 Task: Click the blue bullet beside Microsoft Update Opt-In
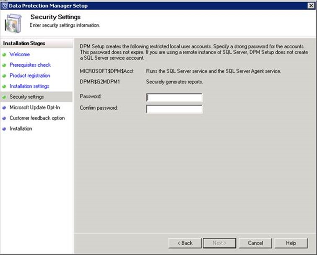point(4,108)
